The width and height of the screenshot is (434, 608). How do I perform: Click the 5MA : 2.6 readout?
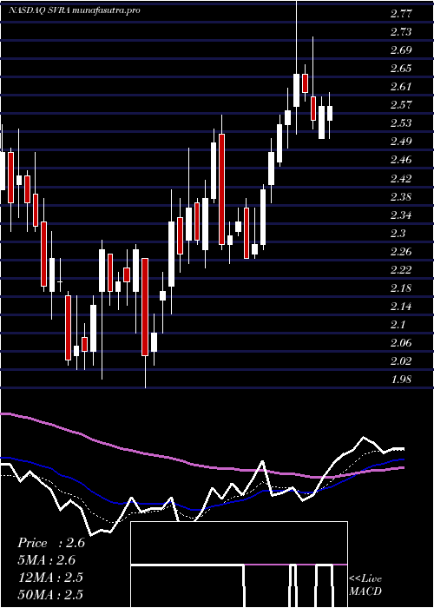47,560
